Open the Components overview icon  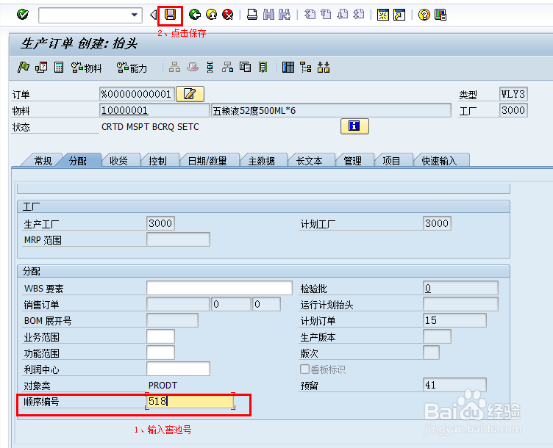[x=245, y=67]
